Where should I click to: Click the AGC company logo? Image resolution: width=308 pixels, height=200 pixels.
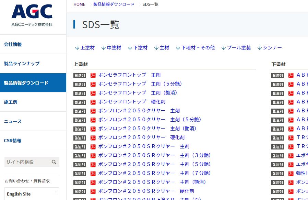pos(32,15)
